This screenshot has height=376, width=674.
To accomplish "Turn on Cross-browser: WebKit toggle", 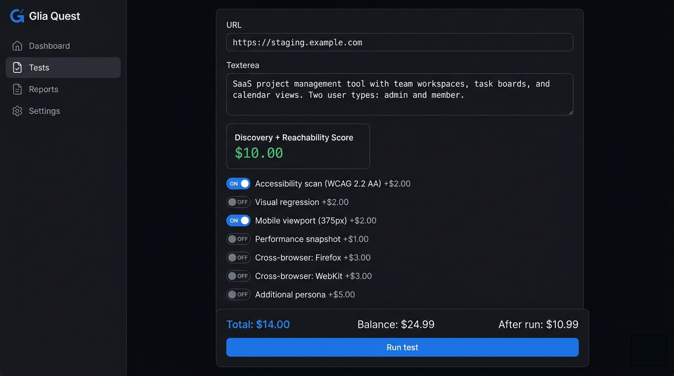I will [239, 276].
